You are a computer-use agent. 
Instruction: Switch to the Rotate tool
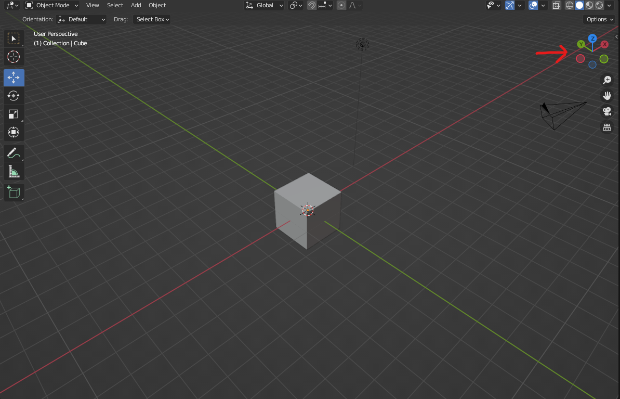coord(14,96)
